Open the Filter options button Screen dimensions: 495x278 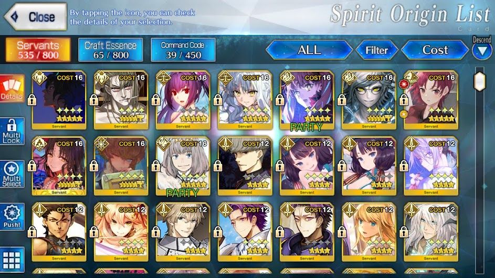pos(376,50)
